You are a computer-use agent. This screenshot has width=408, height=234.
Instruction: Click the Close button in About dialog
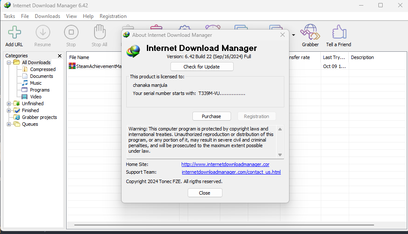tap(205, 193)
